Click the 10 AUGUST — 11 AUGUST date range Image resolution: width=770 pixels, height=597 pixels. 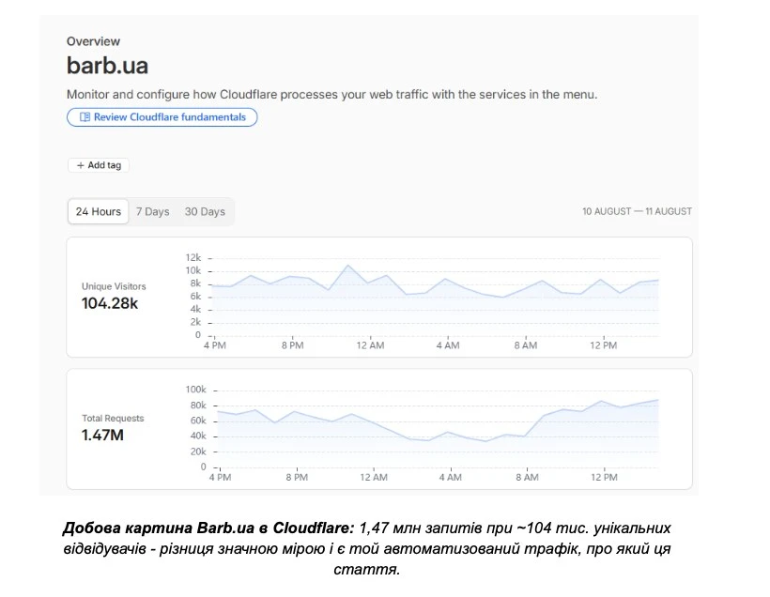637,211
